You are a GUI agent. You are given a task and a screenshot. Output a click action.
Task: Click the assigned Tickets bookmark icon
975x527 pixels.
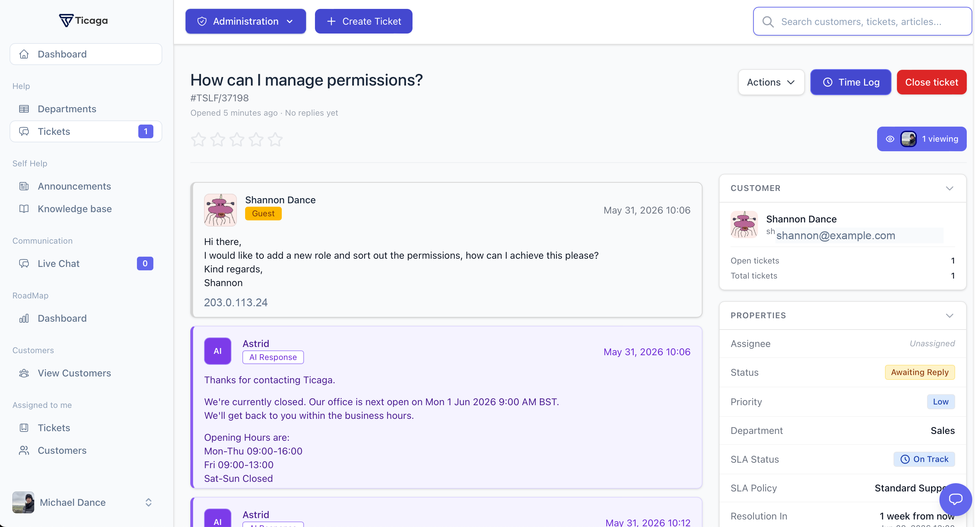(24, 428)
